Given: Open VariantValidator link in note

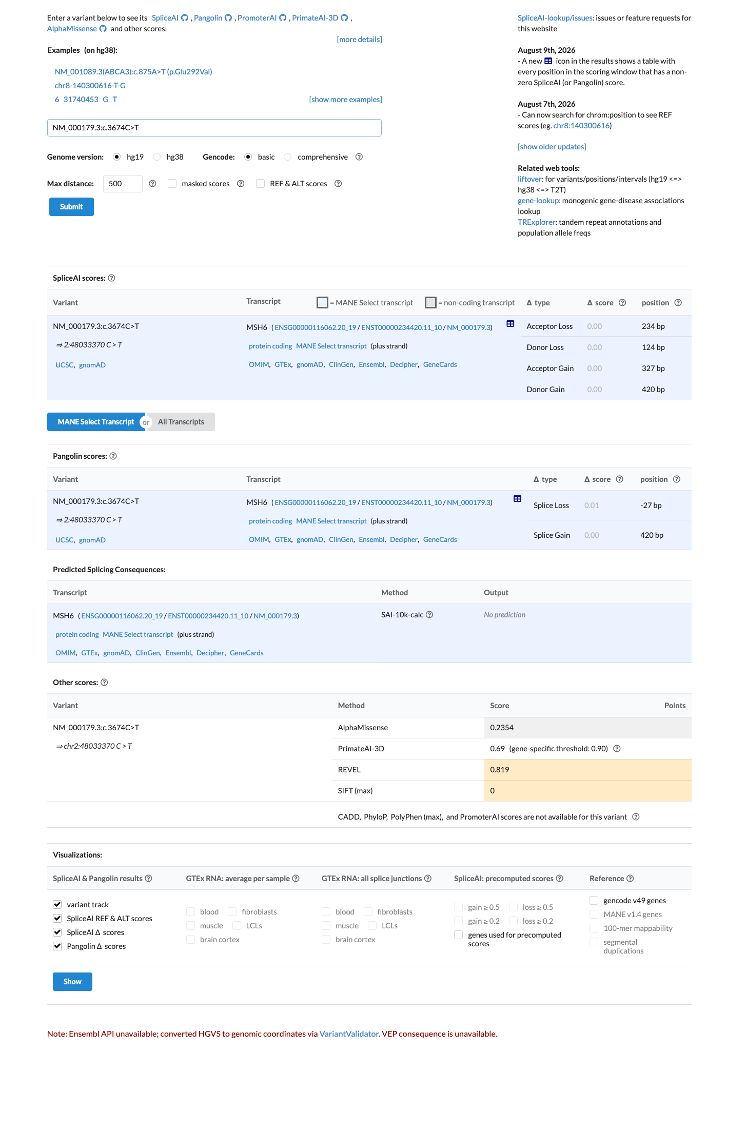Looking at the screenshot, I should click(349, 1034).
